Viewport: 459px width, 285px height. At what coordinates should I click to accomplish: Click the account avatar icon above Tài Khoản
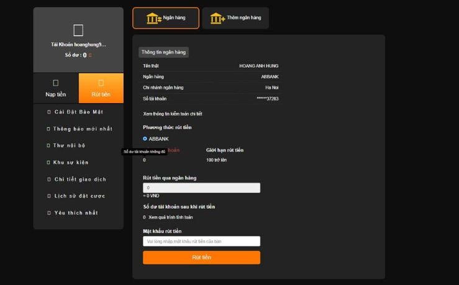point(78,30)
